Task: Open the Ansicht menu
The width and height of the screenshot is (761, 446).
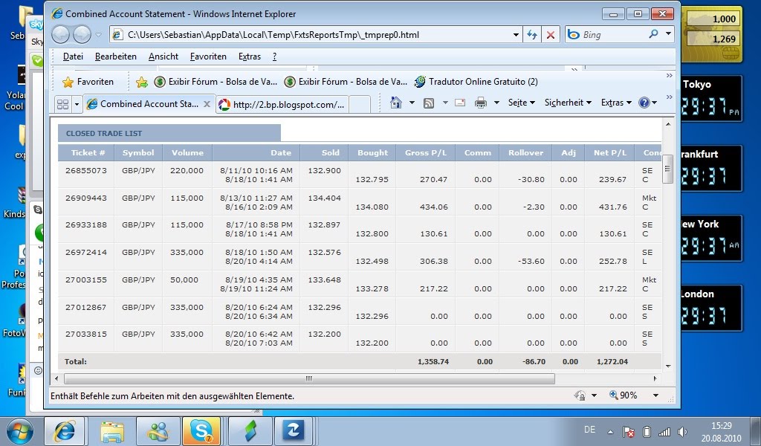Action: (163, 56)
